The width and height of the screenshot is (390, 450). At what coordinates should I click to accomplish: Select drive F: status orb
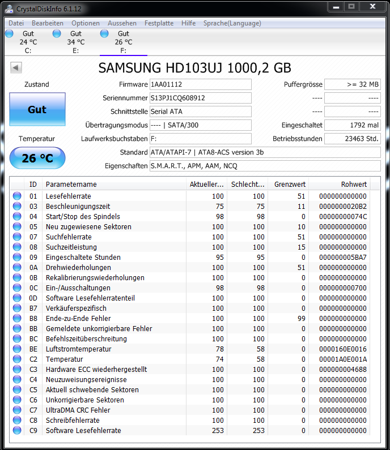pyautogui.click(x=104, y=33)
